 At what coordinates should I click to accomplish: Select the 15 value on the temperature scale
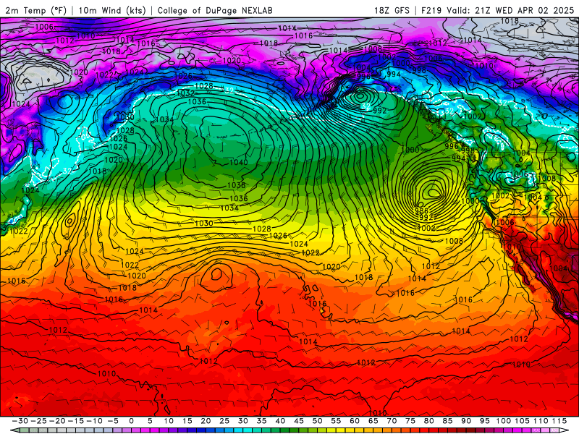tap(187, 421)
